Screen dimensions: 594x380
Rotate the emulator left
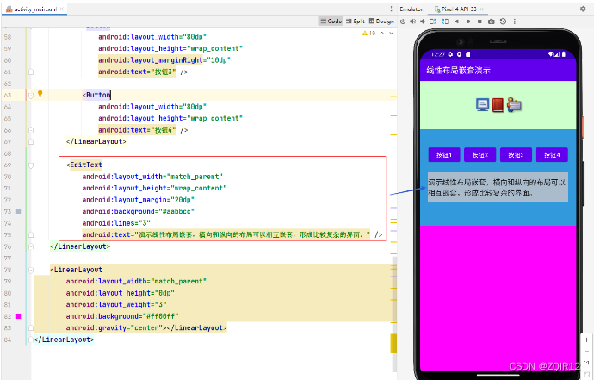point(433,22)
